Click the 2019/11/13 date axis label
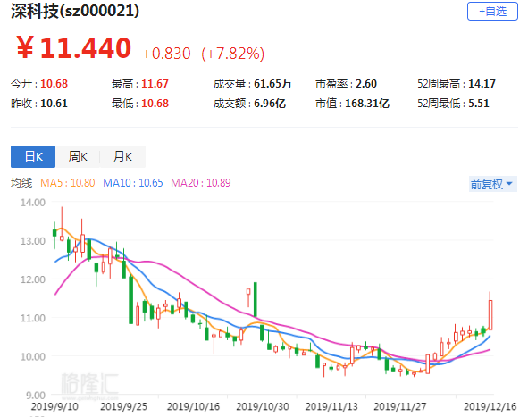The image size is (528, 417). coord(331,406)
